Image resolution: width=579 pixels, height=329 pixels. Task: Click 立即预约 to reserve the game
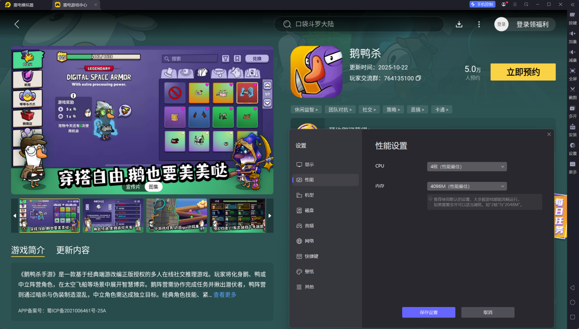[523, 72]
